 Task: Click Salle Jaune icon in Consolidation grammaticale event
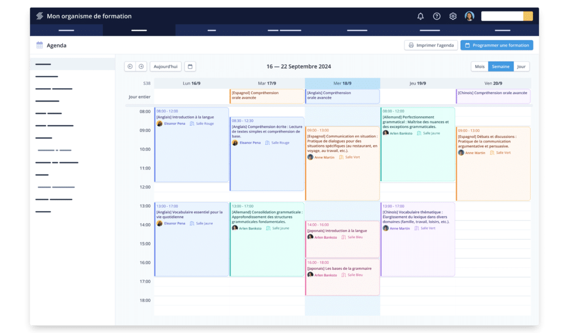coord(268,228)
